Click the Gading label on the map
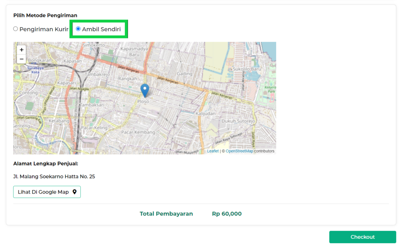 click(184, 74)
